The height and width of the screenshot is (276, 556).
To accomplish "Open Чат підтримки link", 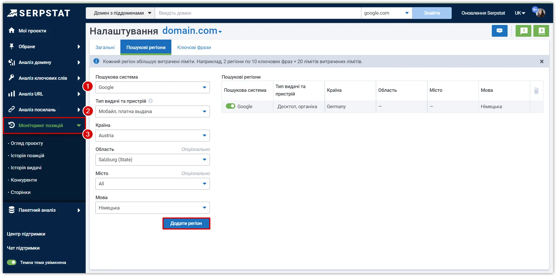I will pos(23,248).
